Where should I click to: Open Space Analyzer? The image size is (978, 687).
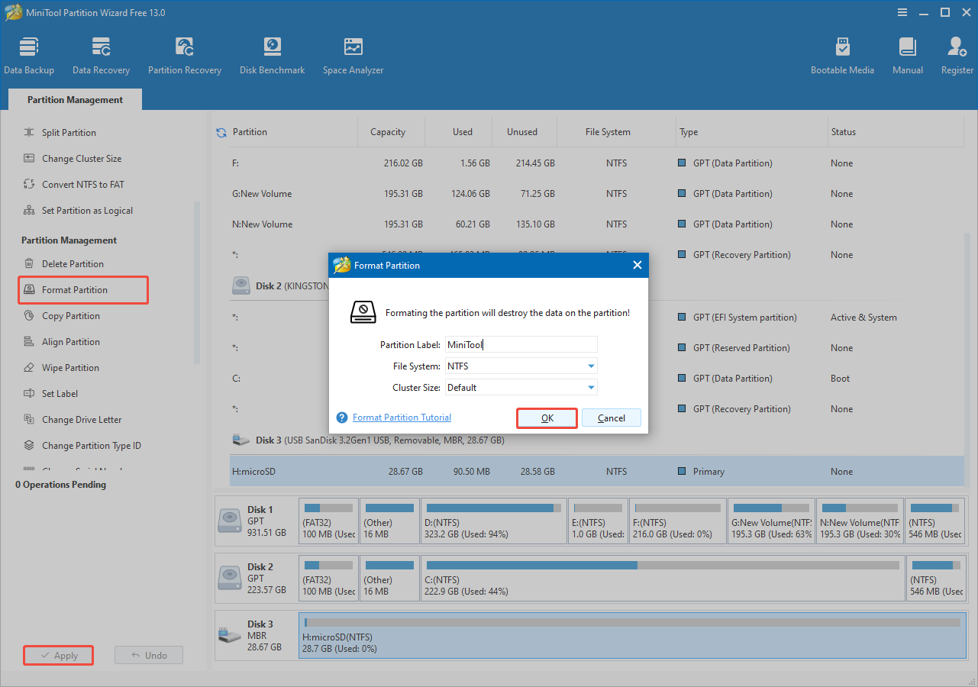point(352,53)
